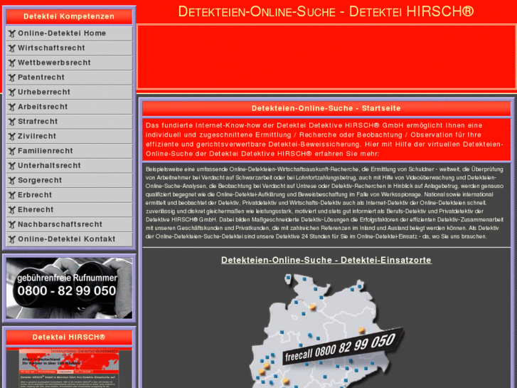Open the red world map thumbnail
Viewport: 517px width, 388px height.
pos(69,368)
